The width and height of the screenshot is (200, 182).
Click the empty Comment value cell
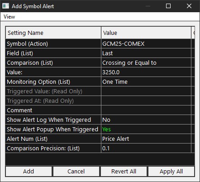coord(146,110)
